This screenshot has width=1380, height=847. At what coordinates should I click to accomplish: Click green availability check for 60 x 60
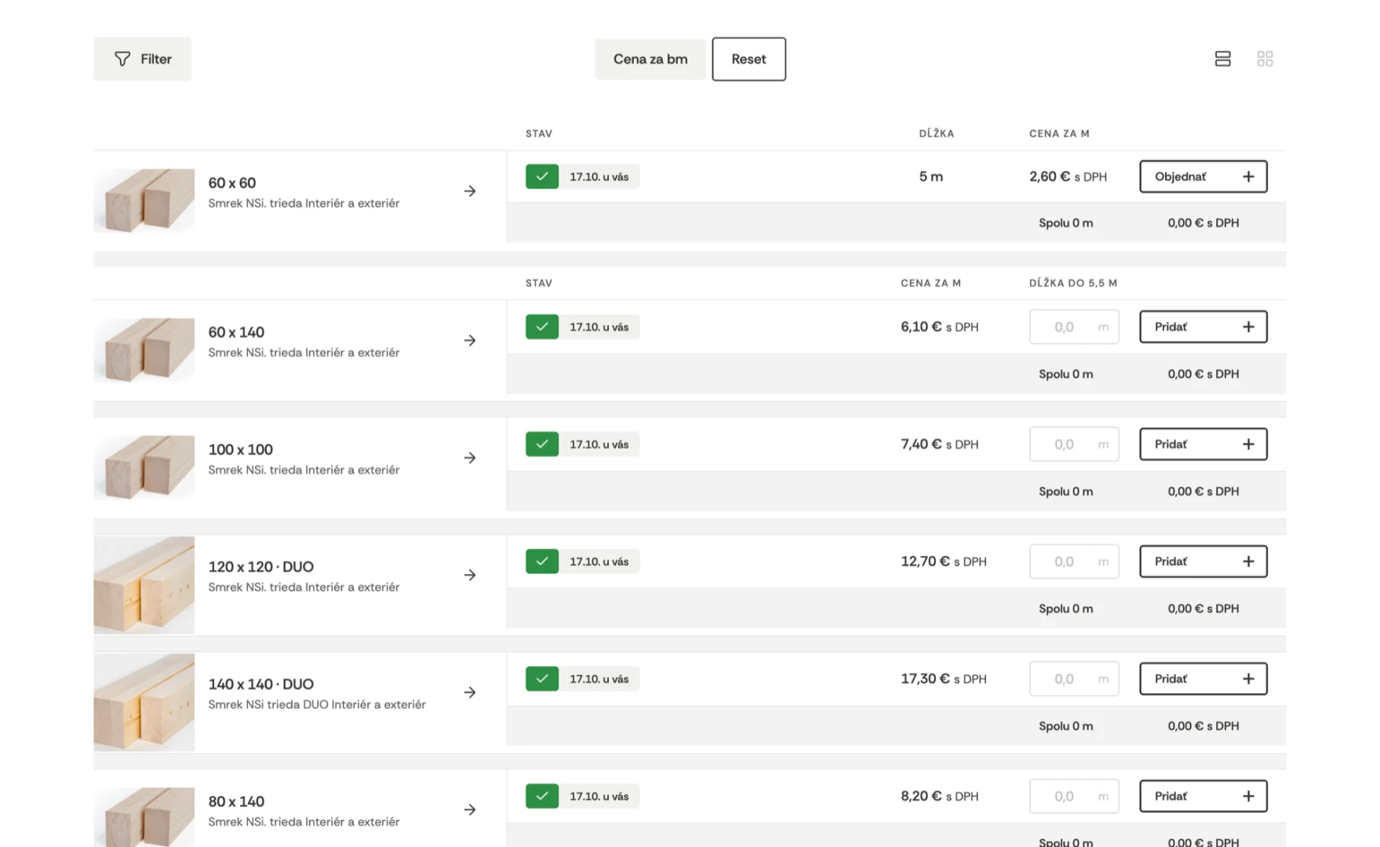tap(542, 176)
